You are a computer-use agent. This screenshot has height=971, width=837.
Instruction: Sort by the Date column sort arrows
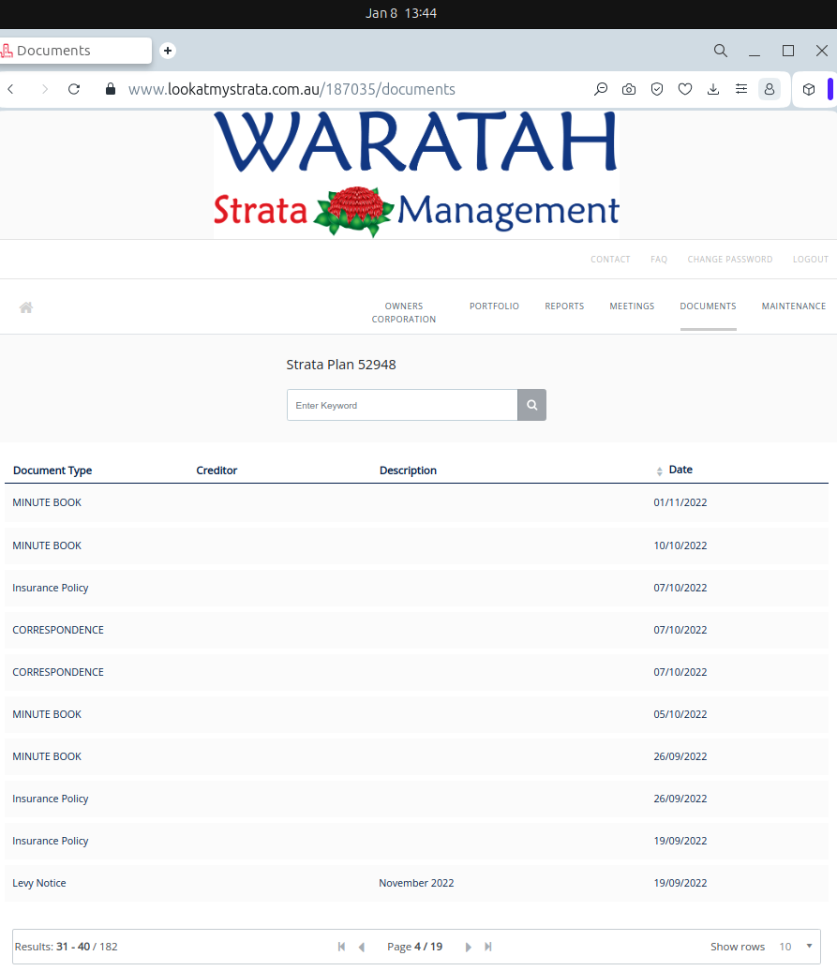[x=659, y=471]
